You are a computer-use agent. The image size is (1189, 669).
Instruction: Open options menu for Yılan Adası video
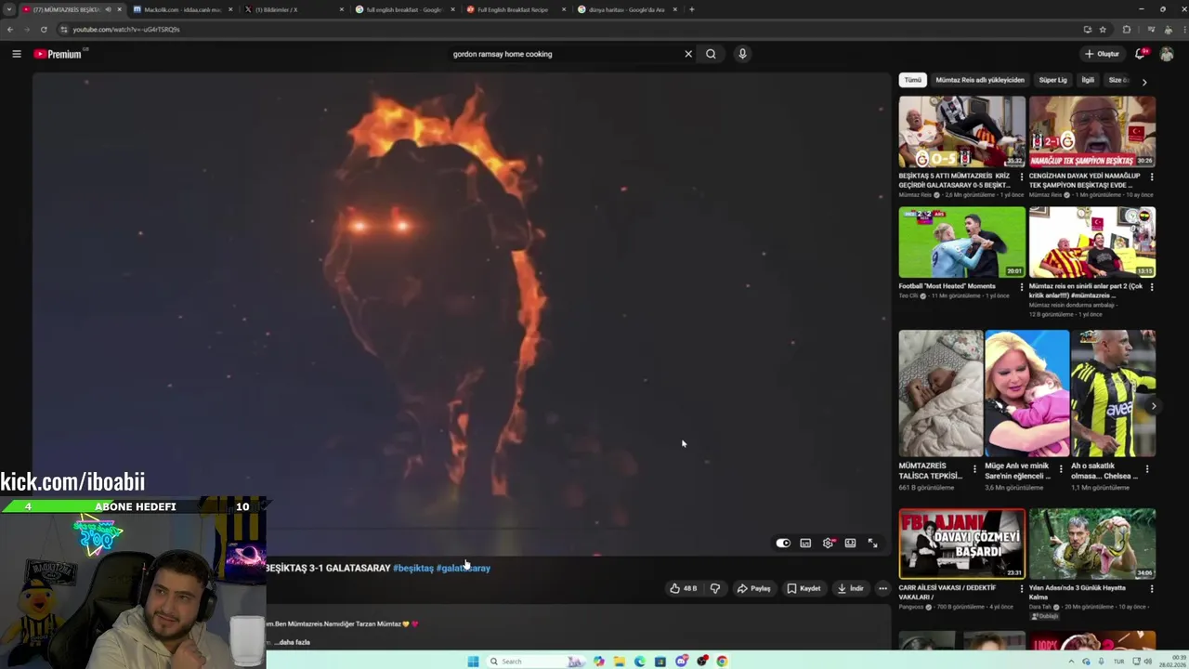coord(1151,588)
